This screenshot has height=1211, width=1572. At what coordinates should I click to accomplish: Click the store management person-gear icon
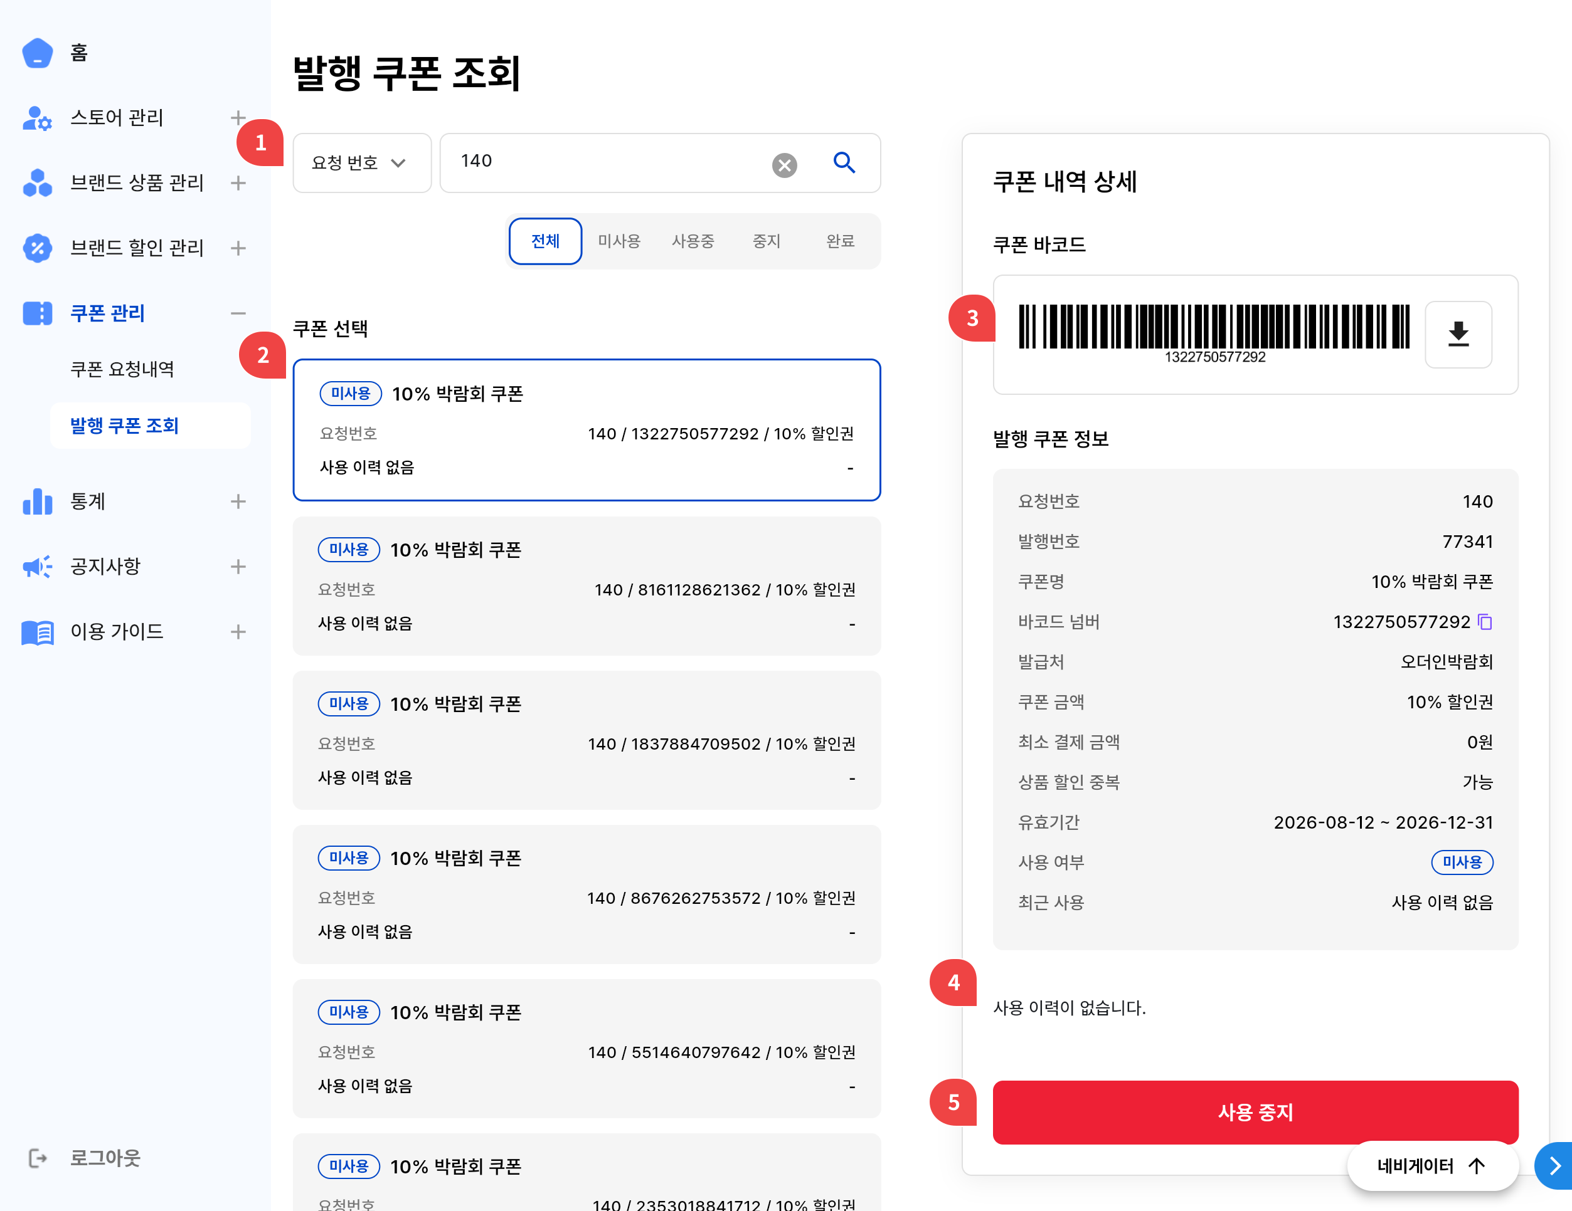(x=38, y=118)
